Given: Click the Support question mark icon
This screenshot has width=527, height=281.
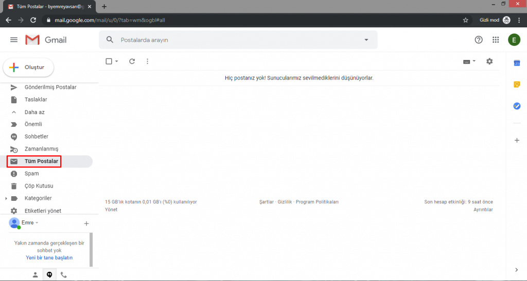Looking at the screenshot, I should (x=479, y=40).
